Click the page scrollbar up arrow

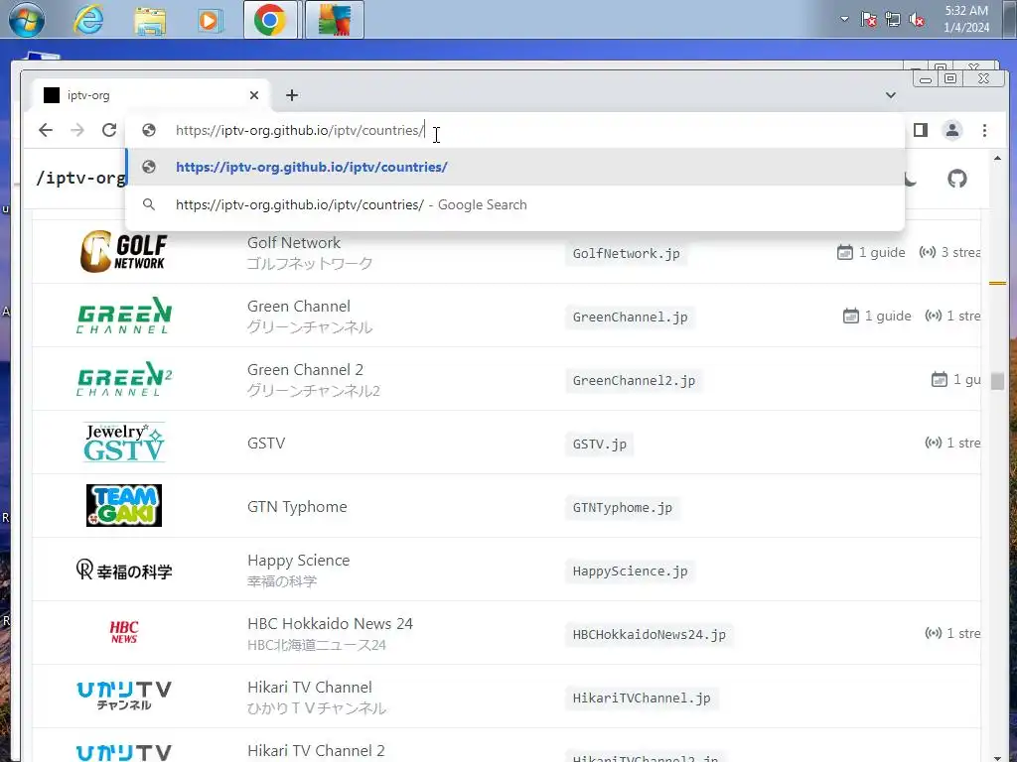(997, 158)
